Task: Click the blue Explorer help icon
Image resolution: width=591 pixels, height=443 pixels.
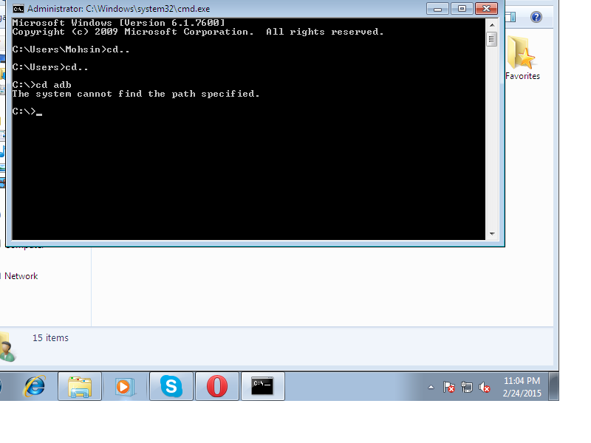Action: (536, 17)
